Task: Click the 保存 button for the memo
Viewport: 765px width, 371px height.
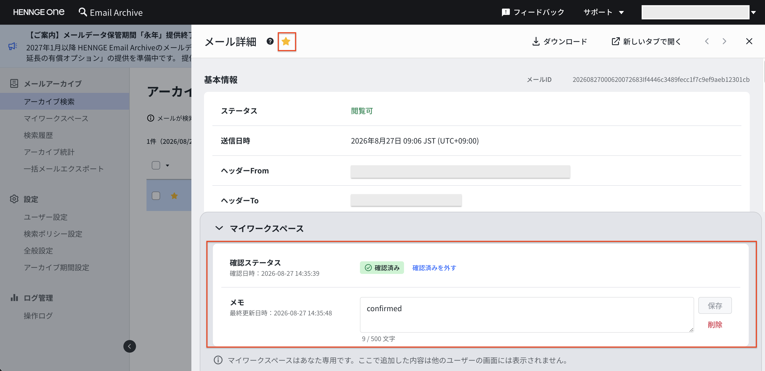Action: tap(715, 306)
